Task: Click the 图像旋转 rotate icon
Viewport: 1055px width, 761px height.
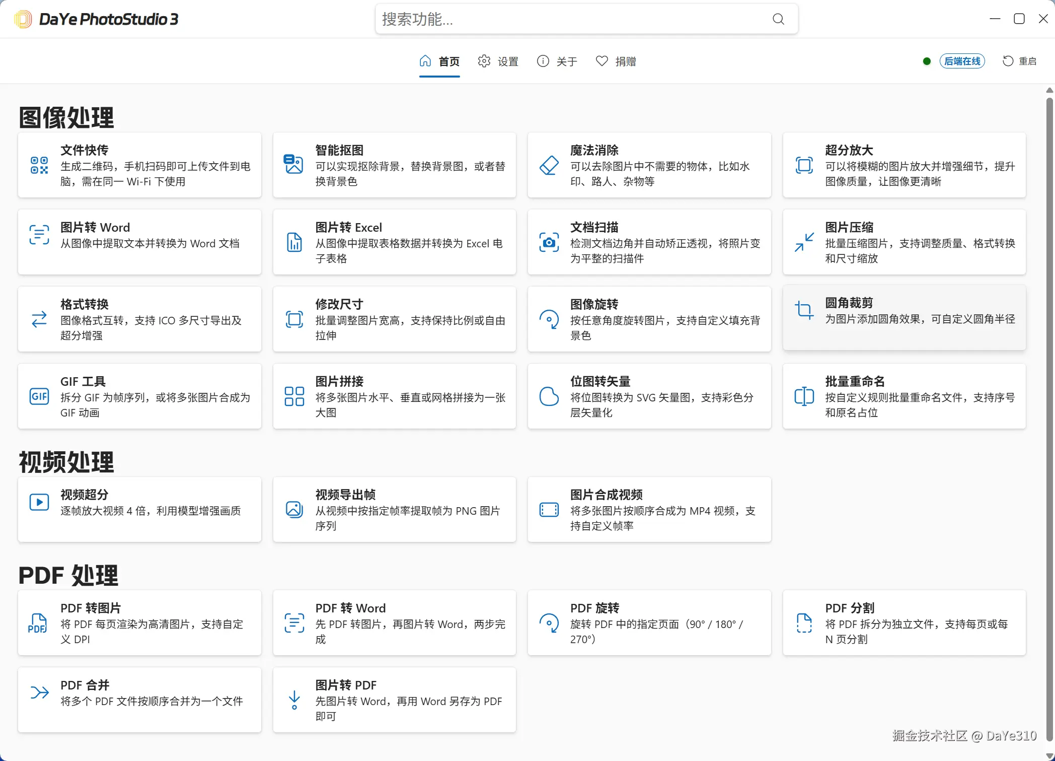Action: (x=549, y=319)
